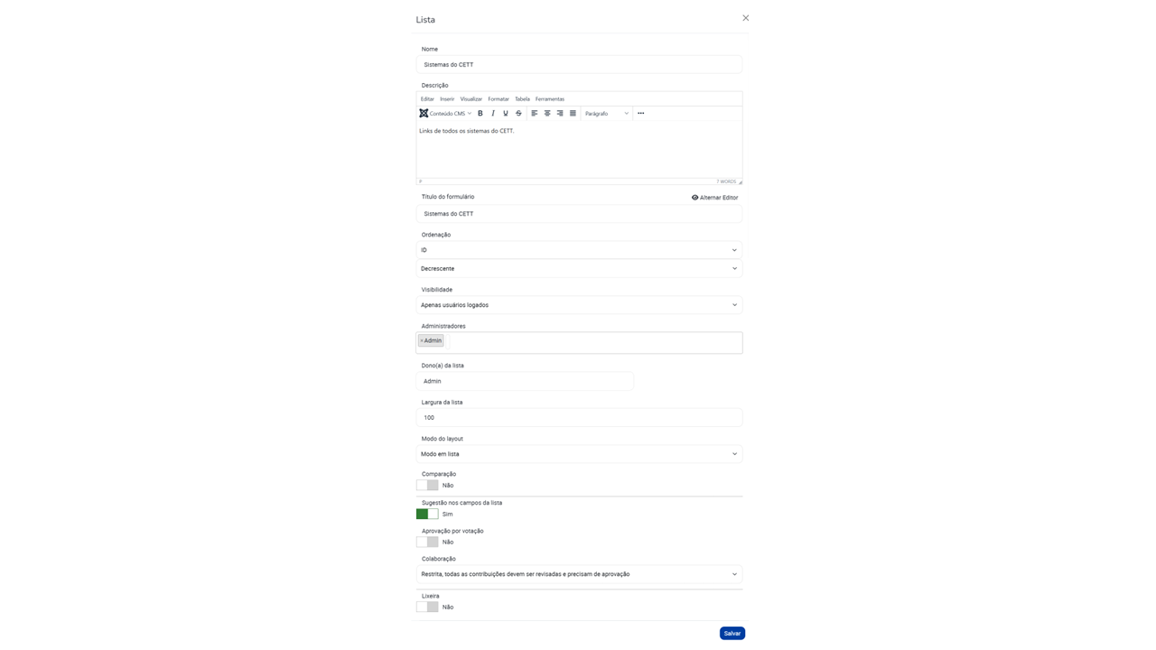Click the Largura da lista field
The width and height of the screenshot is (1156, 650).
point(579,417)
